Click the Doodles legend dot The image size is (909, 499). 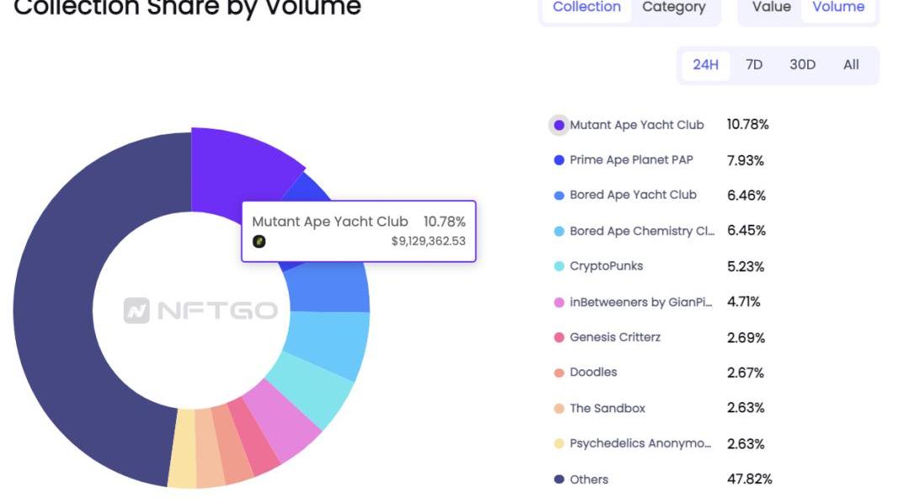tap(559, 373)
